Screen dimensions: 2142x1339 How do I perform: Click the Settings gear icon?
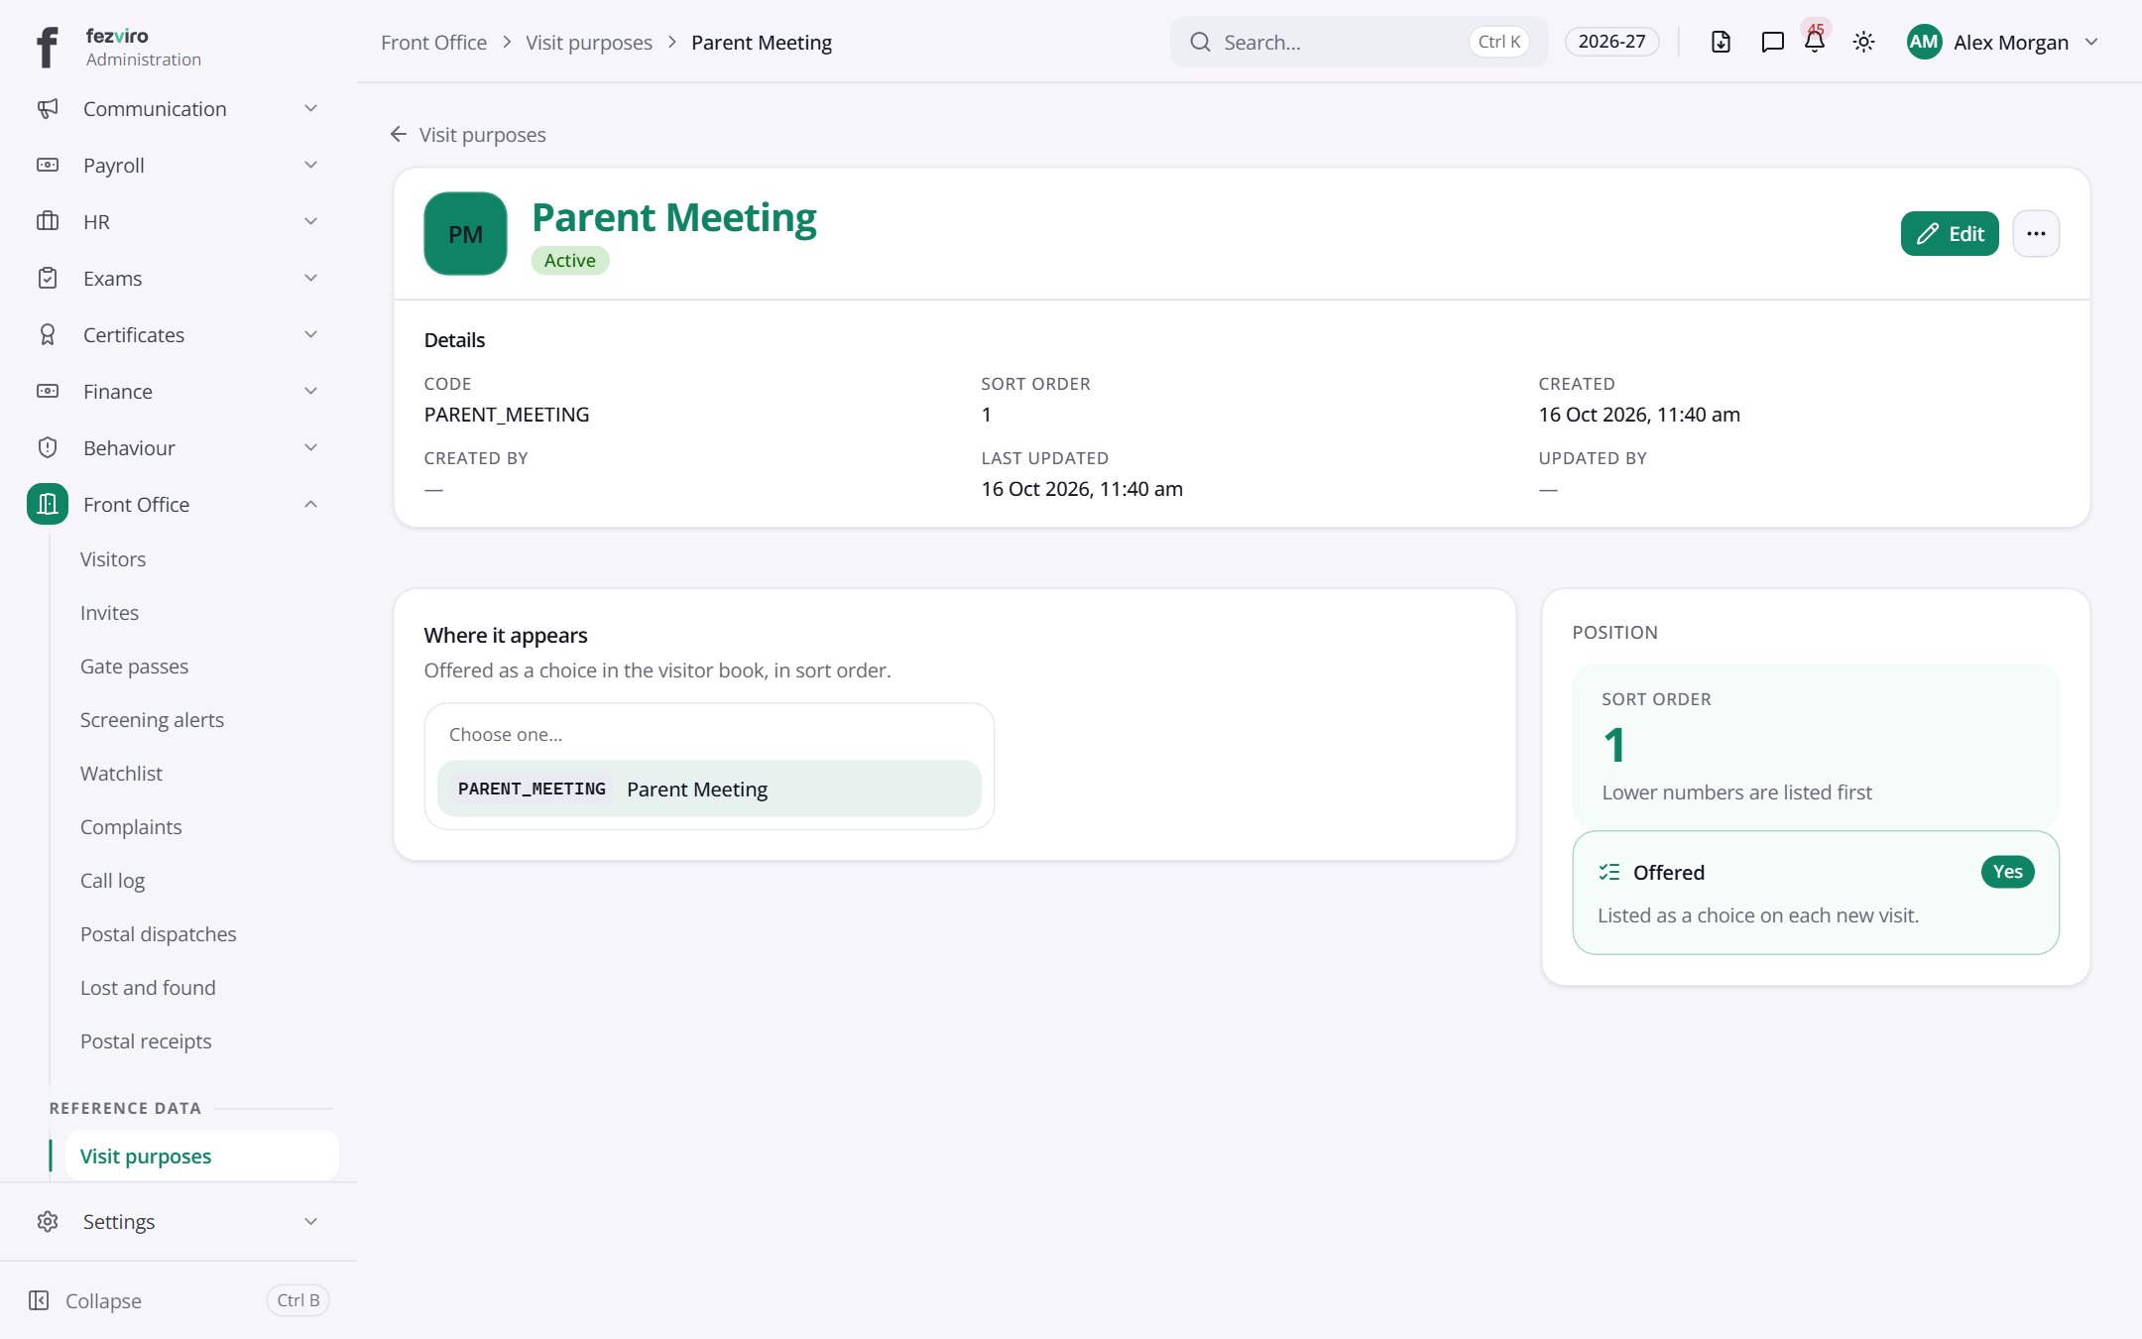point(48,1222)
